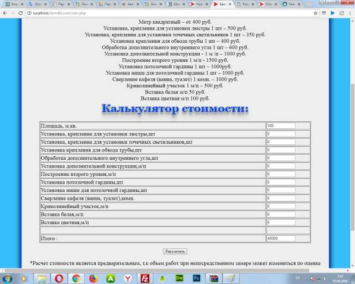Click the blue play-arrow extension icon
This screenshot has width=355, height=284.
pyautogui.click(x=332, y=13)
